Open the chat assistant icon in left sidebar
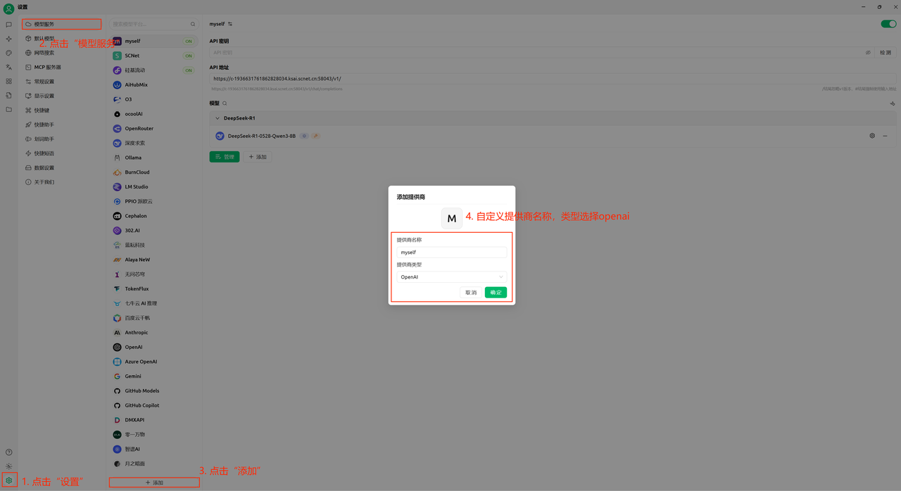This screenshot has height=491, width=901. [x=8, y=25]
